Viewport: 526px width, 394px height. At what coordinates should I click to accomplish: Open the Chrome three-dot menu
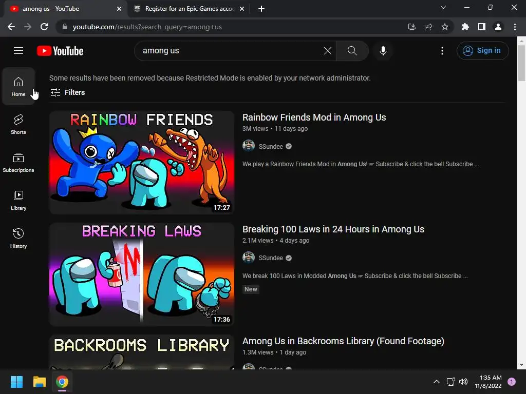point(515,27)
